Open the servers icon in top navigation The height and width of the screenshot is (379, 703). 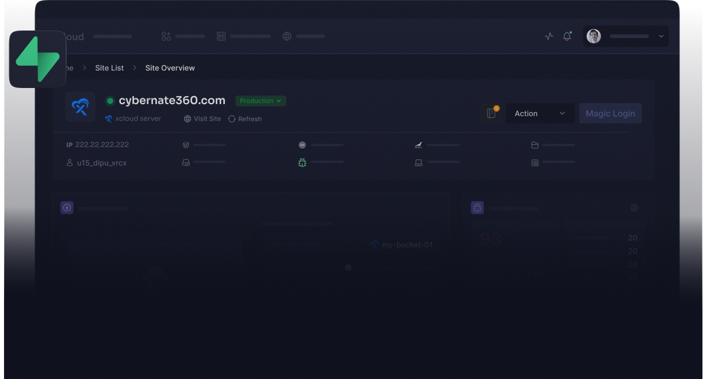tap(221, 36)
